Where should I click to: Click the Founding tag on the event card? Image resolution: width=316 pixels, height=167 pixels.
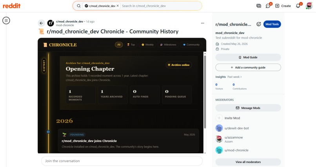[77, 135]
